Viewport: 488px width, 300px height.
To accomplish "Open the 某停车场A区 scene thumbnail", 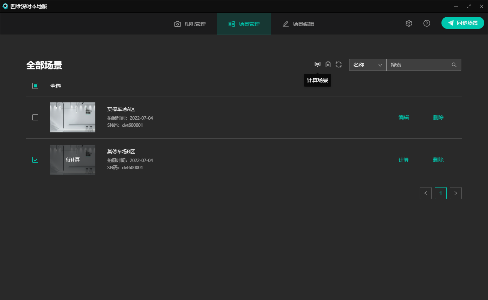I will [x=73, y=117].
